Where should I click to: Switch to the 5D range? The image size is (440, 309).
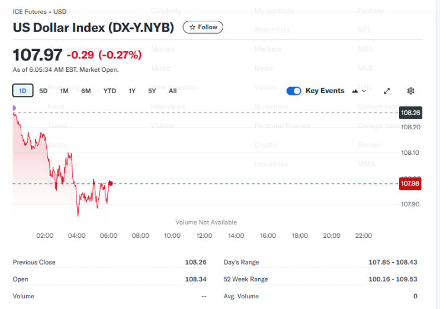click(x=43, y=91)
